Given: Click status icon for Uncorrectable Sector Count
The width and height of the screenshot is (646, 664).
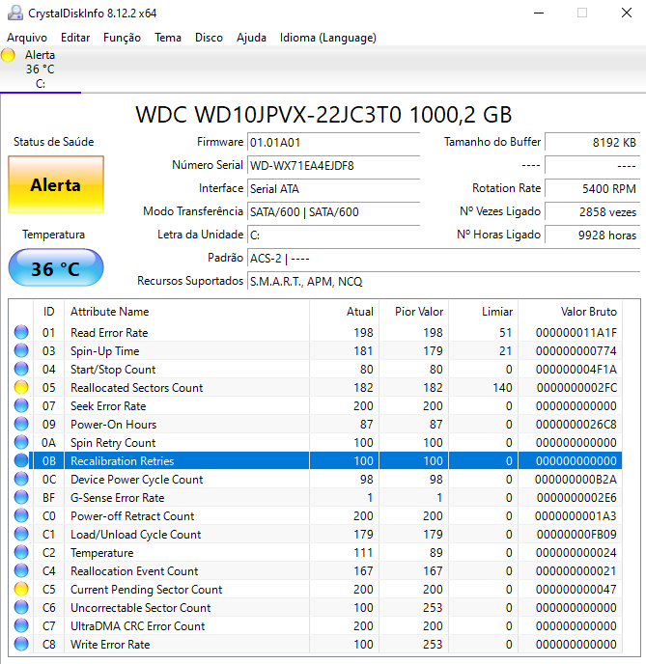Looking at the screenshot, I should (x=21, y=608).
